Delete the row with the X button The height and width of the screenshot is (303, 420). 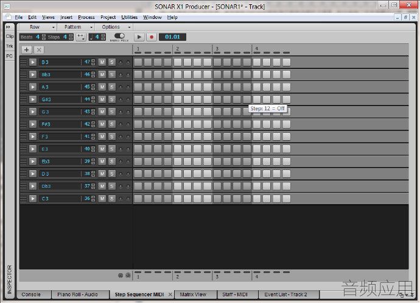(39, 49)
